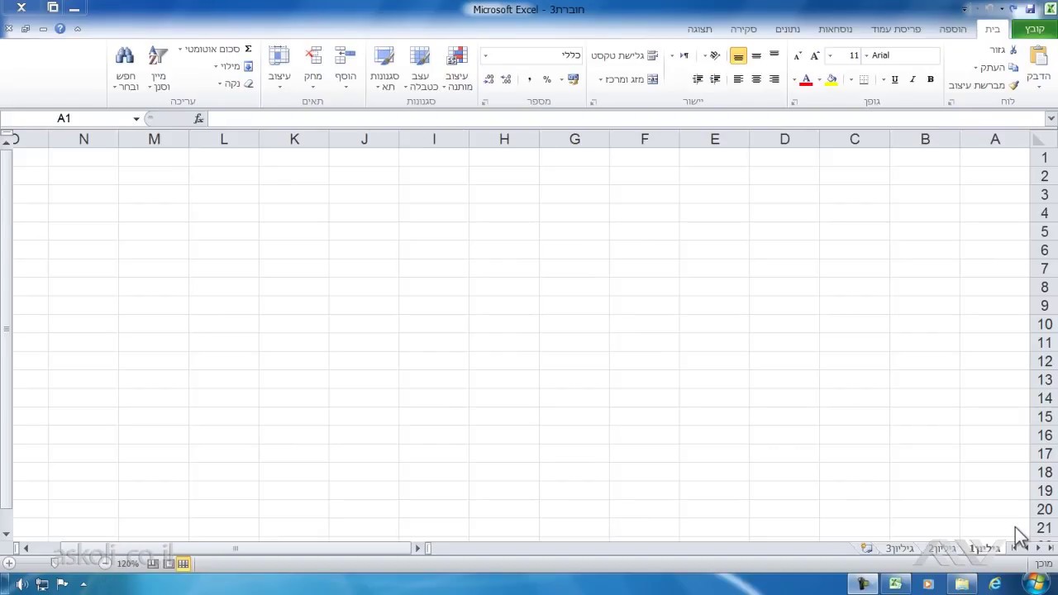Viewport: 1058px width, 595px height.
Task: Switch to the View (תצוגה) tab
Action: coord(699,29)
